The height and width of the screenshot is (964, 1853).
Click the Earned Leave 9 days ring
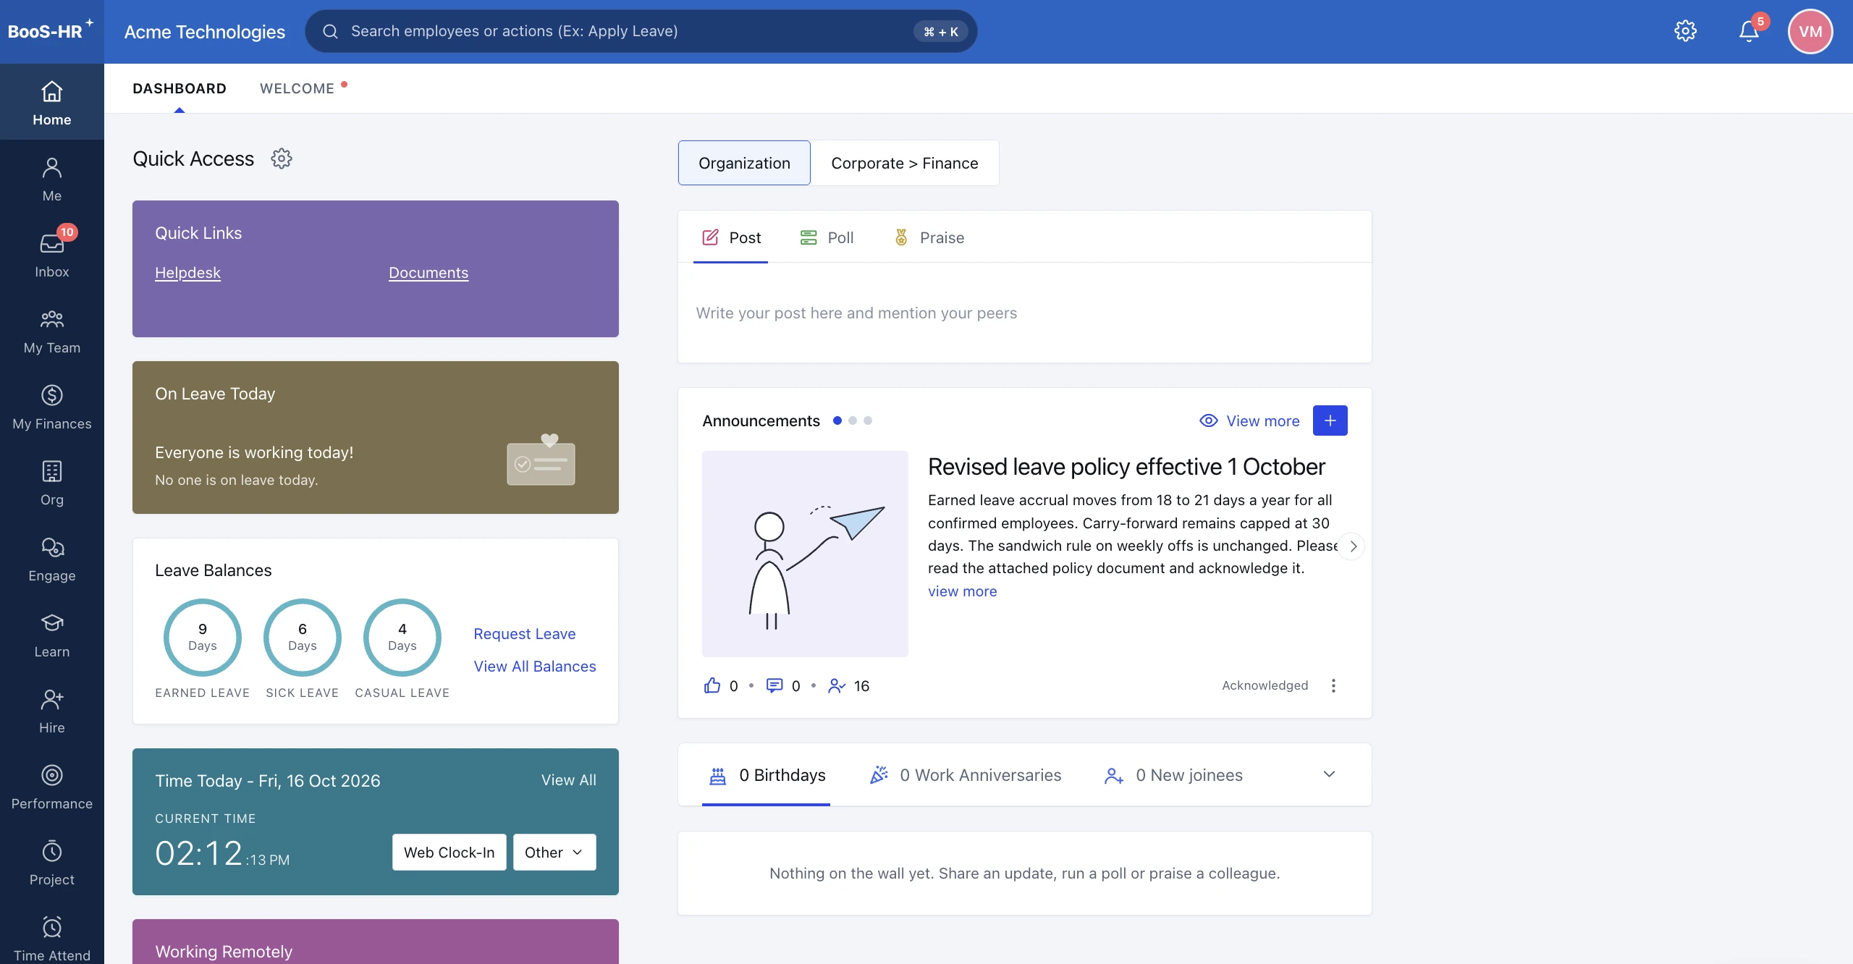click(x=203, y=638)
